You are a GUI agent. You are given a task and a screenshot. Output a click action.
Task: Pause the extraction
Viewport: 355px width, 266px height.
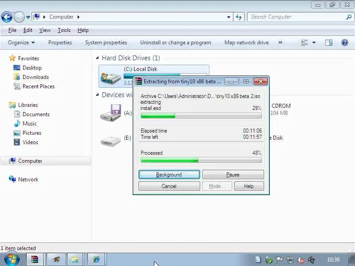233,175
